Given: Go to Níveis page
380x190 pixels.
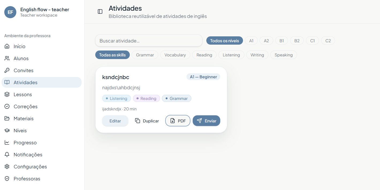Looking at the screenshot, I should [x=41, y=130].
